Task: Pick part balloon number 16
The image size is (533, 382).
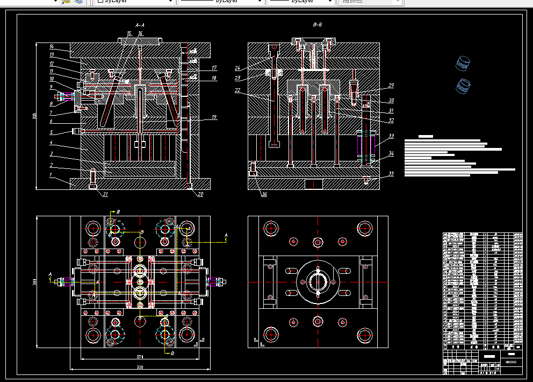Action: click(140, 33)
